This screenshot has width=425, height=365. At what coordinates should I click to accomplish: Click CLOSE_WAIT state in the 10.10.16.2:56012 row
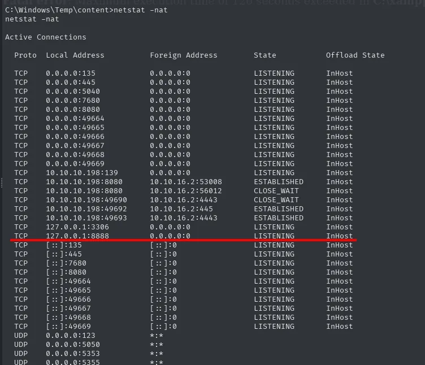tap(276, 191)
